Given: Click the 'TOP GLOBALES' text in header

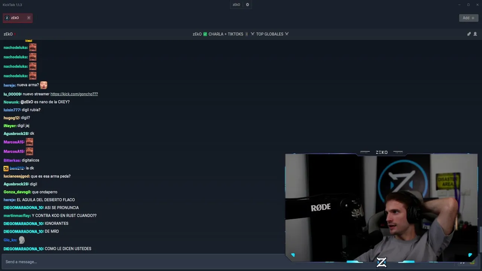Looking at the screenshot, I should coord(270,34).
